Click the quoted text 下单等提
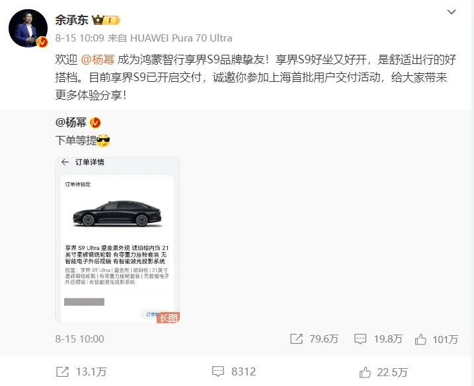This screenshot has width=474, height=386. (76, 141)
